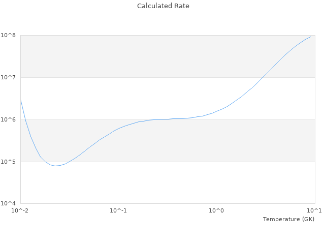
Task: Click the 10^-2 x-axis tick label
Action: [x=20, y=210]
